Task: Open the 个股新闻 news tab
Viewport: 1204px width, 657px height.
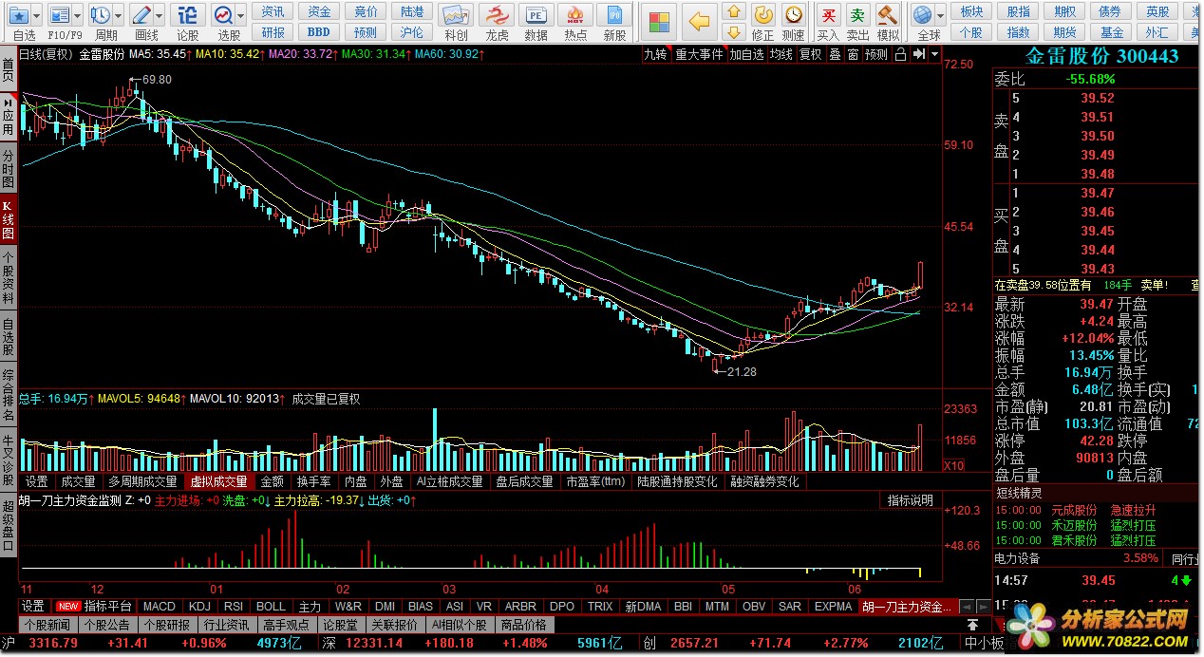Action: tap(47, 625)
